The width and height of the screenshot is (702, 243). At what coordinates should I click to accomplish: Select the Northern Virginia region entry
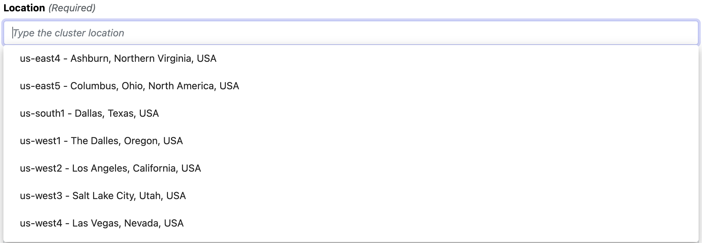pos(118,58)
